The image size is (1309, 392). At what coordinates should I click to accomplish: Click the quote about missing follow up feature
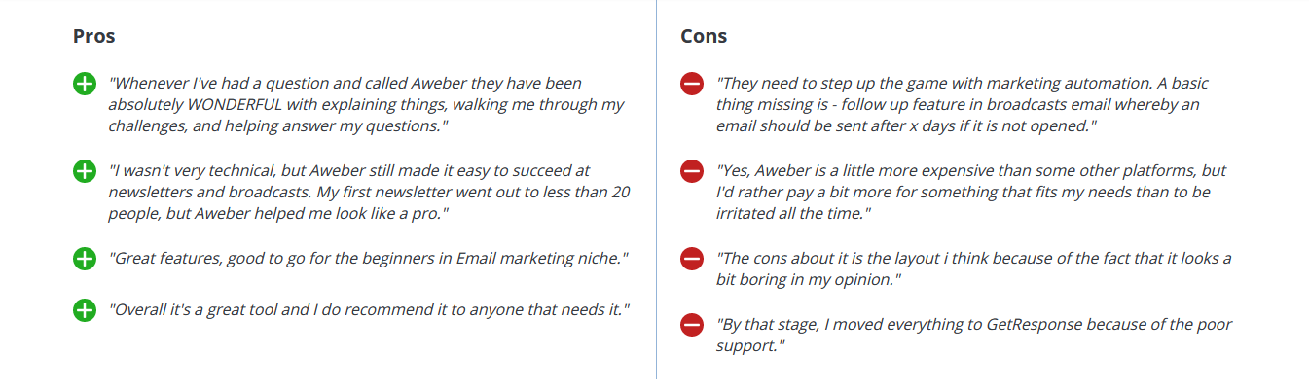tap(963, 105)
